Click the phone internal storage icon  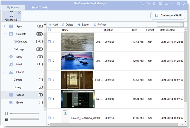6,113
